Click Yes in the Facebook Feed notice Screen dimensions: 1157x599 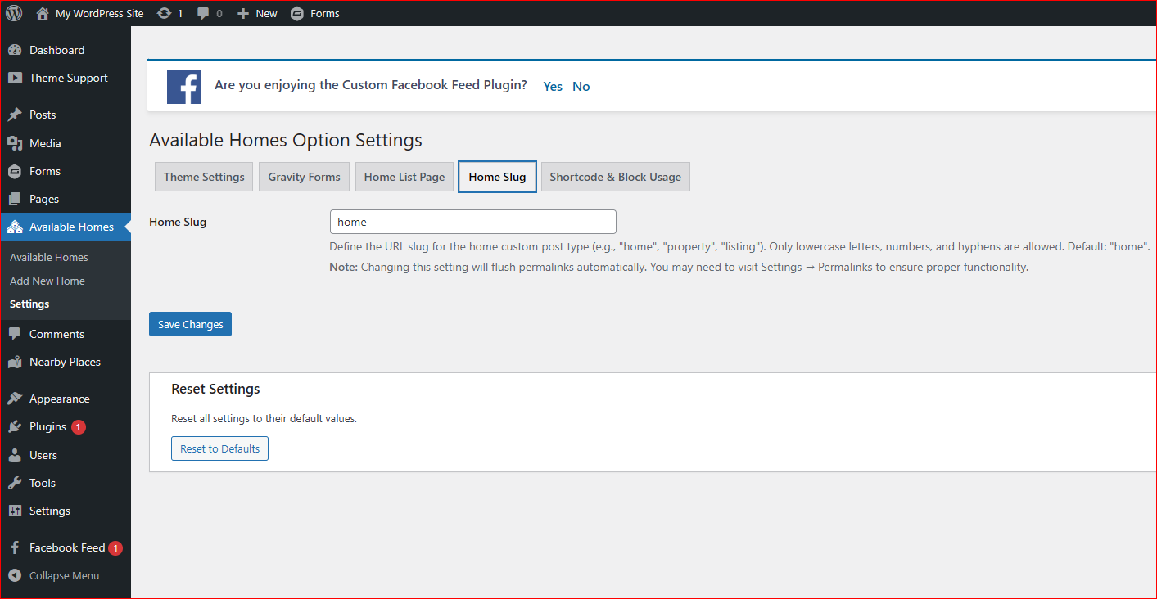(x=553, y=87)
